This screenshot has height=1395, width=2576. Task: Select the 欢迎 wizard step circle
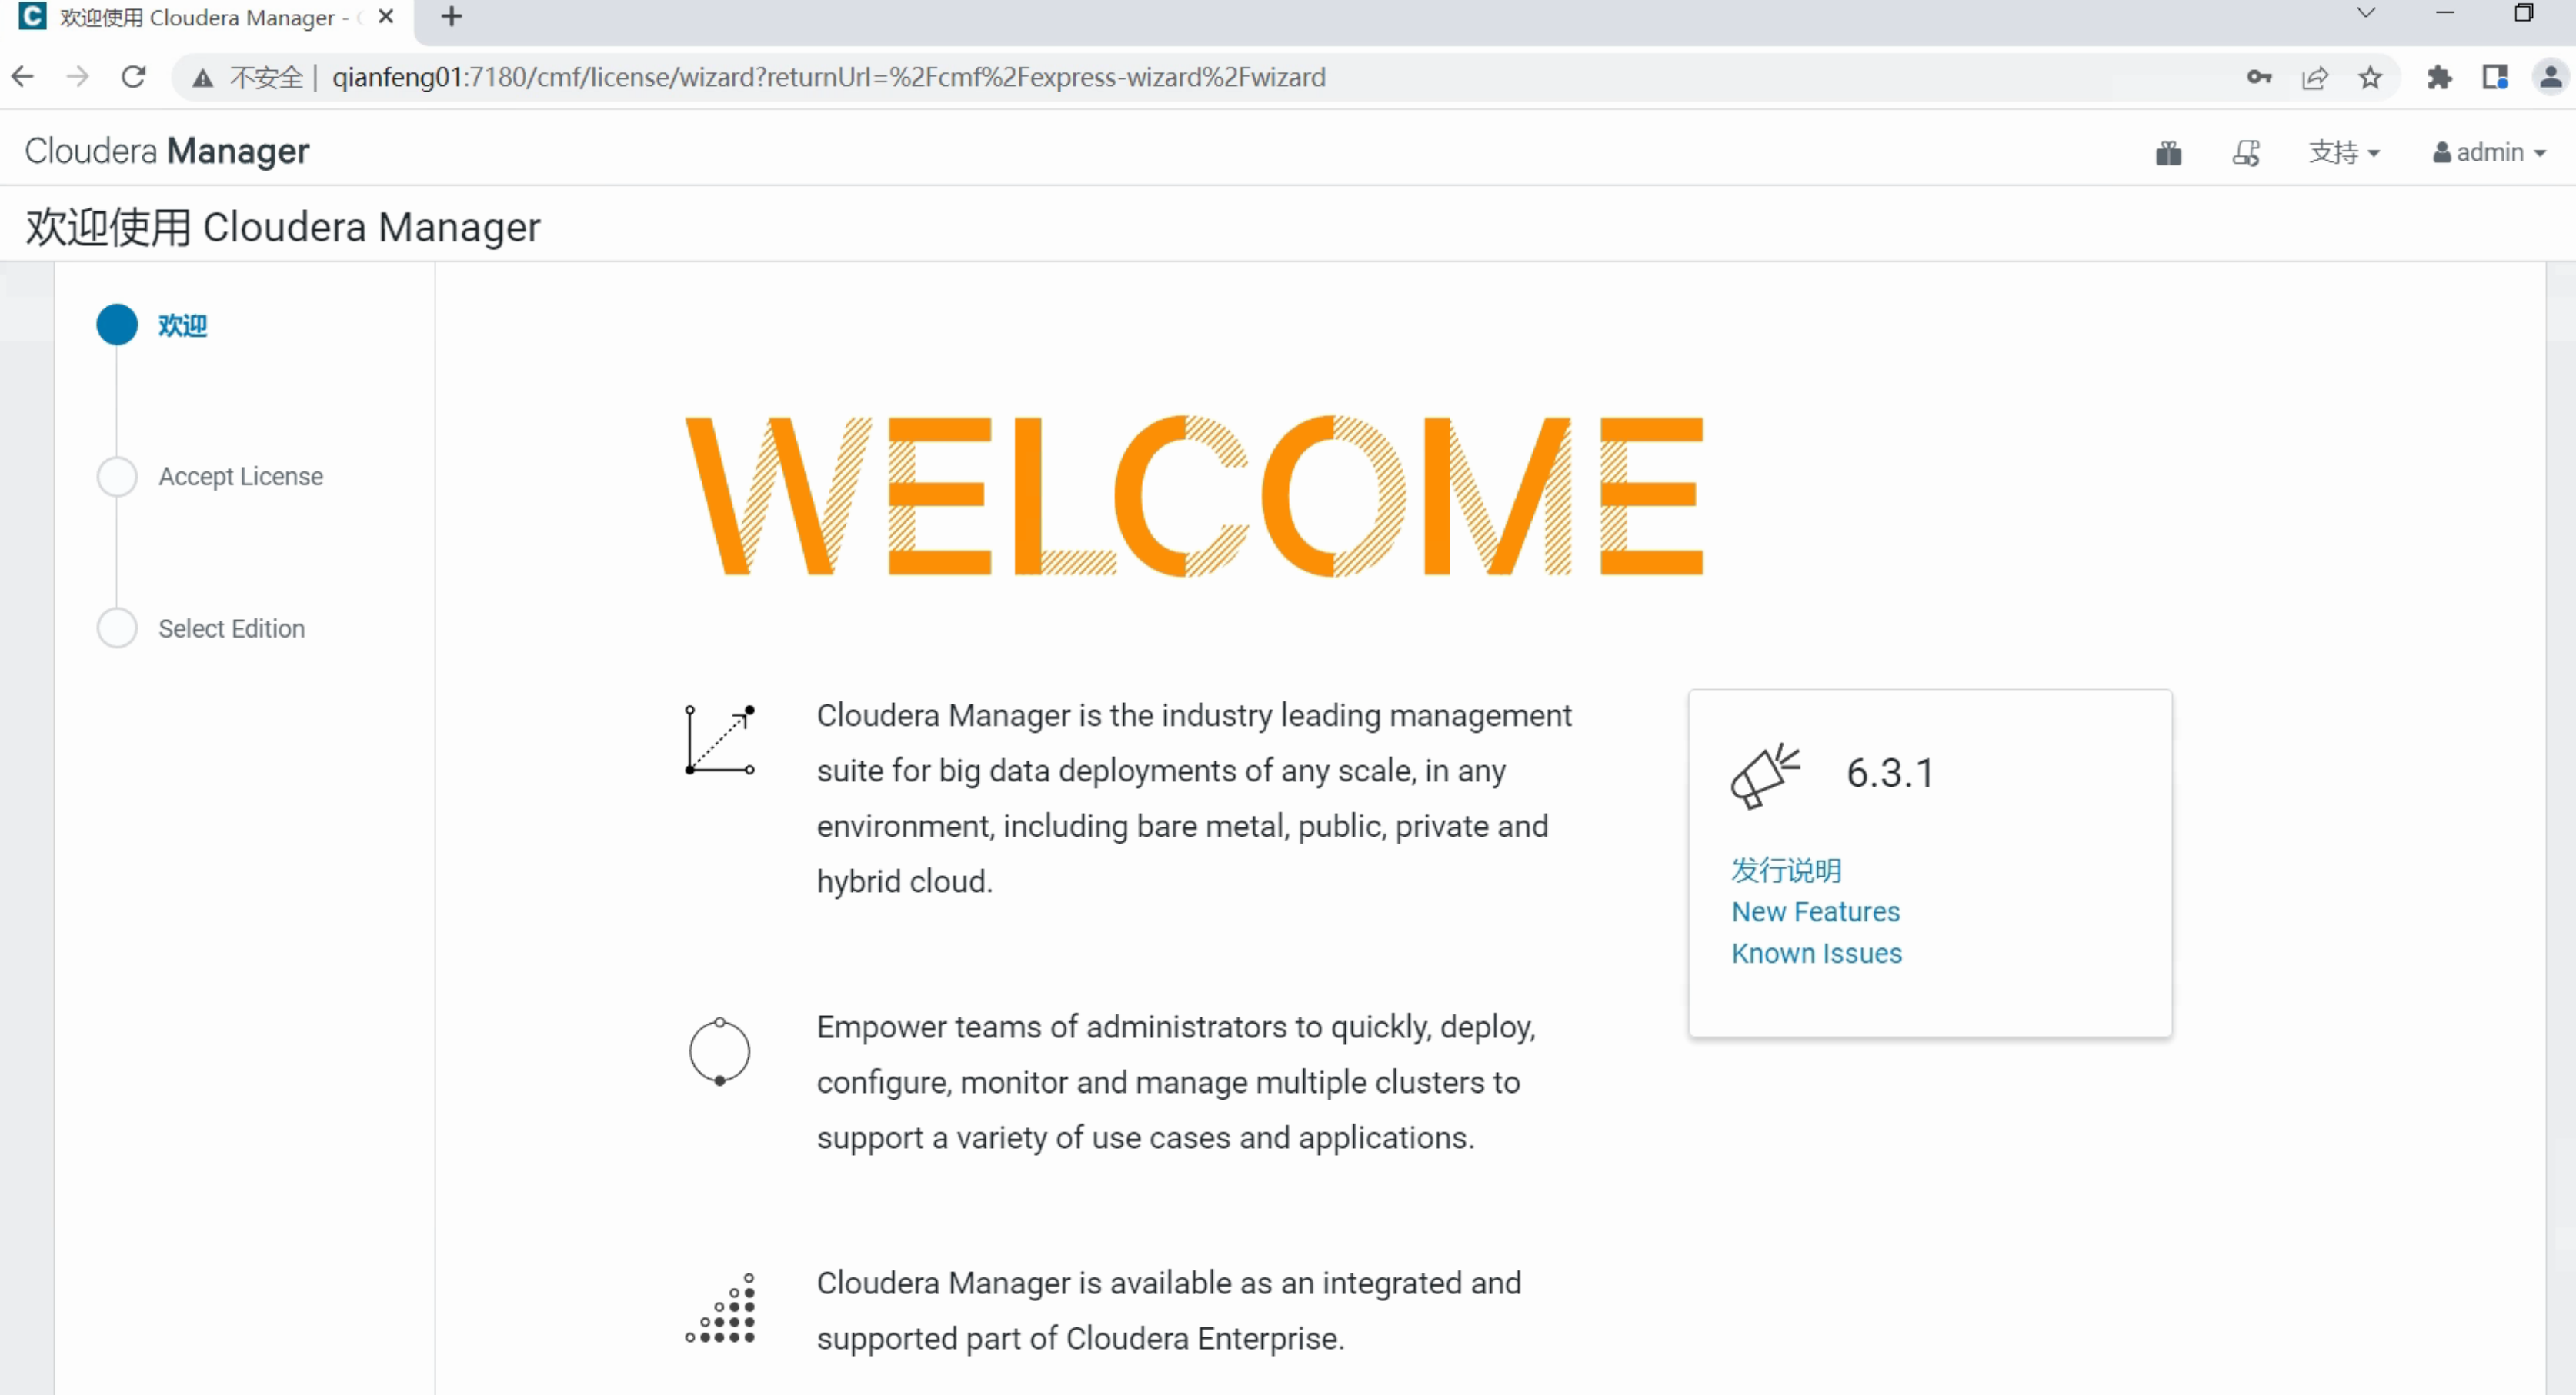117,325
